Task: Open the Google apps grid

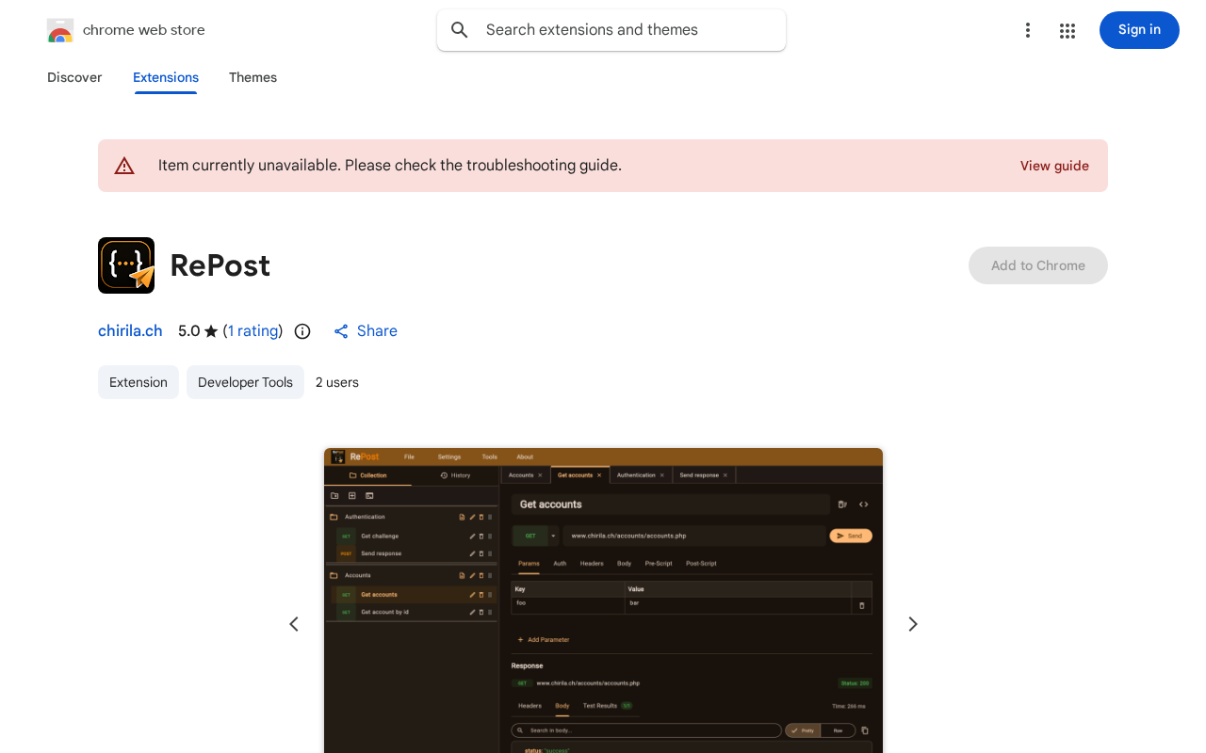Action: tap(1067, 30)
